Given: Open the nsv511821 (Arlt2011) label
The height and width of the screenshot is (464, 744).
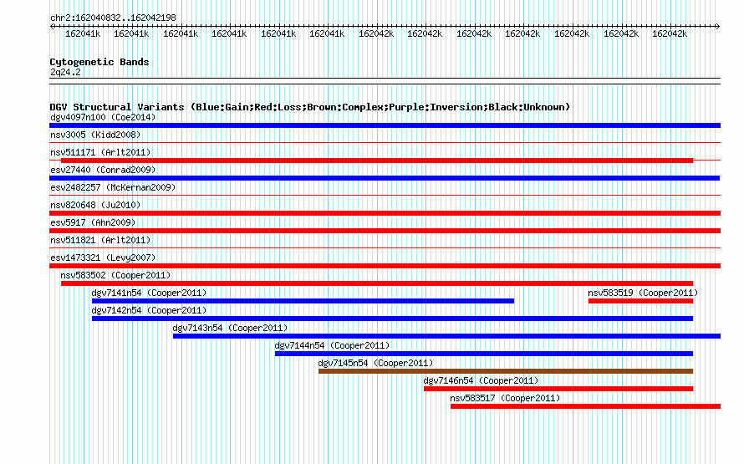Looking at the screenshot, I should [x=100, y=240].
